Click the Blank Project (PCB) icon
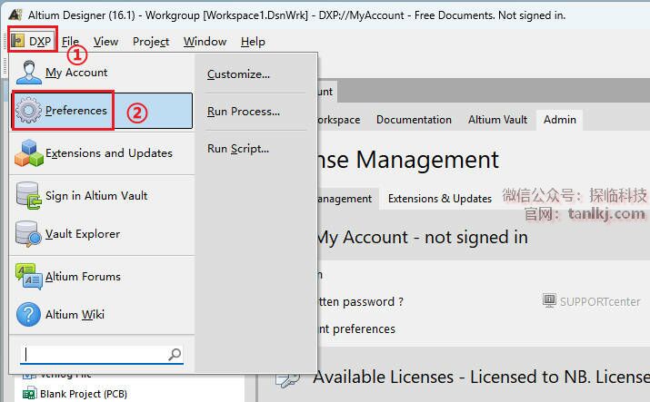The width and height of the screenshot is (650, 402). pyautogui.click(x=29, y=394)
